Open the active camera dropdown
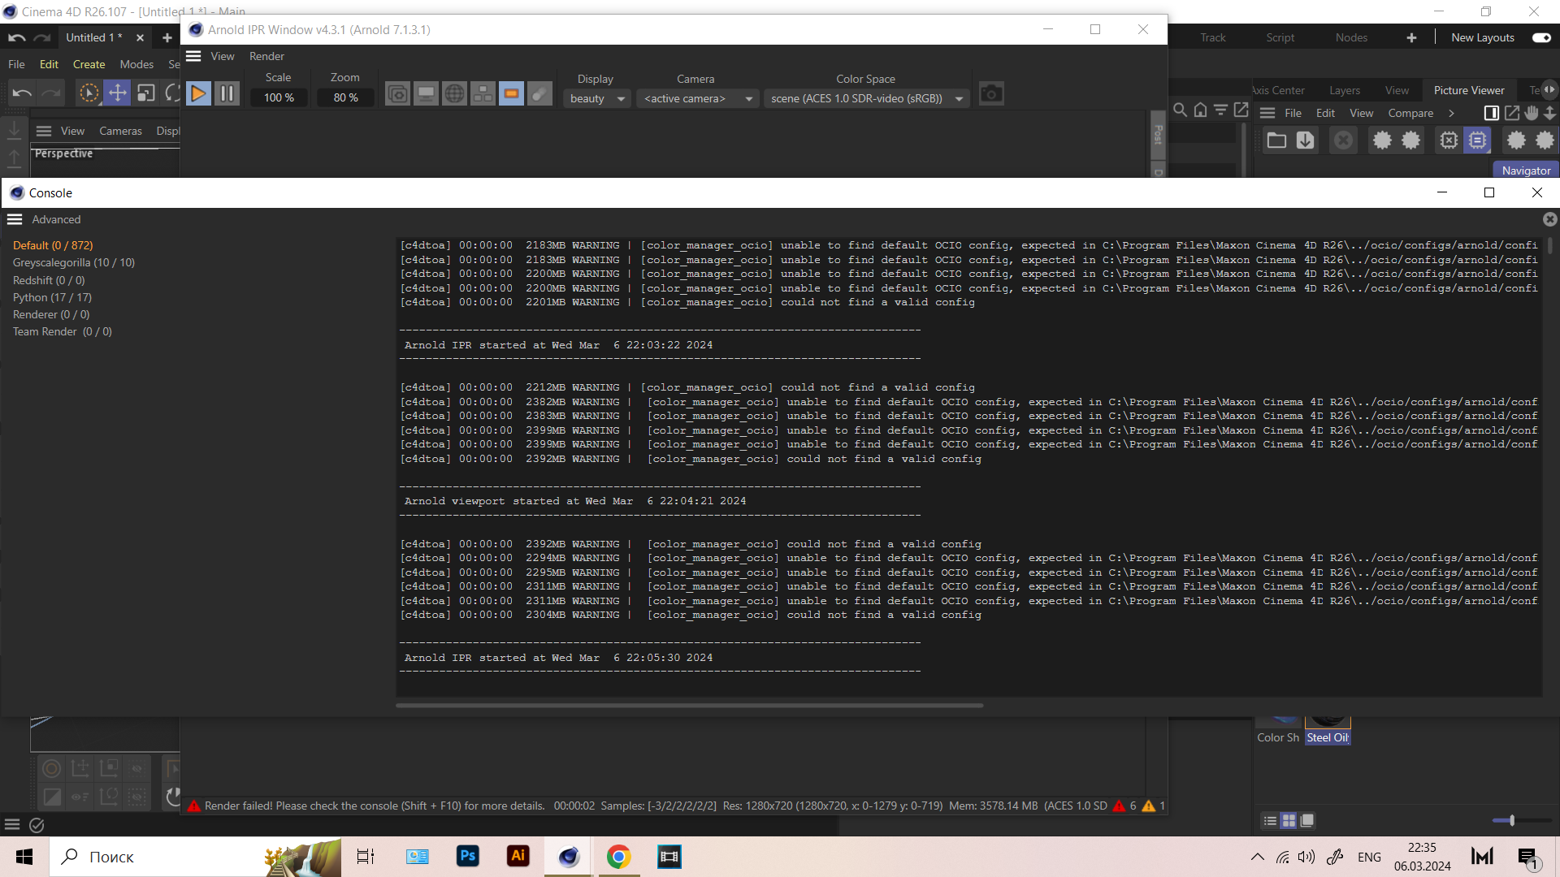This screenshot has height=877, width=1560. [x=698, y=98]
